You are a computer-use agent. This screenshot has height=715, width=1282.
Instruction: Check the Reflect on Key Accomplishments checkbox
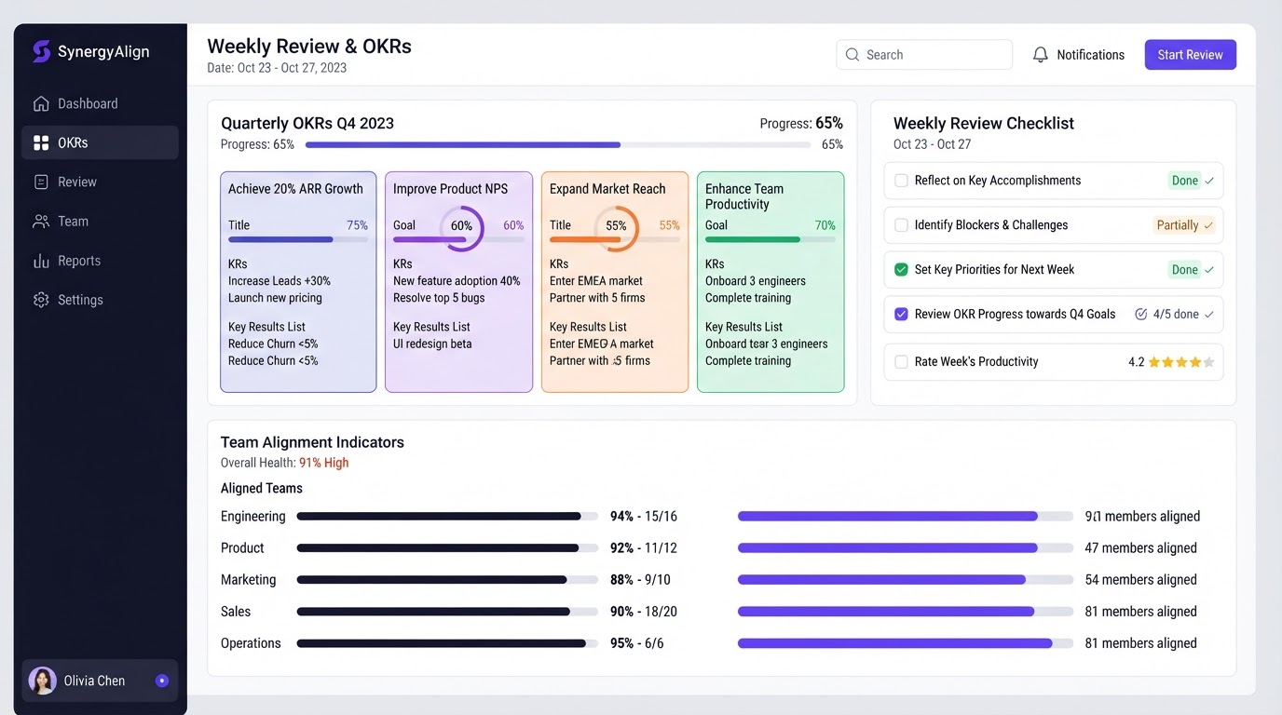point(901,181)
